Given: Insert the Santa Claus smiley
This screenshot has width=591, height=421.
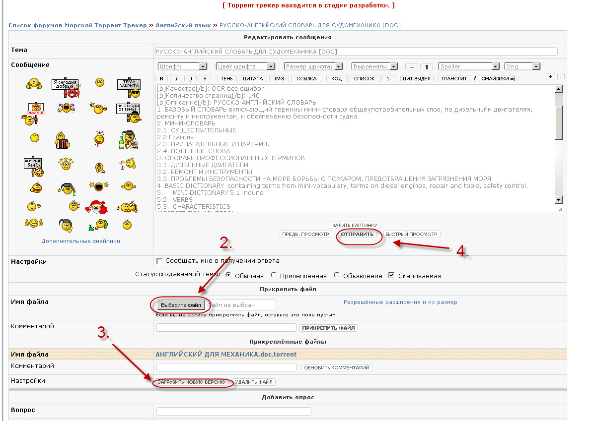Looking at the screenshot, I should [94, 205].
